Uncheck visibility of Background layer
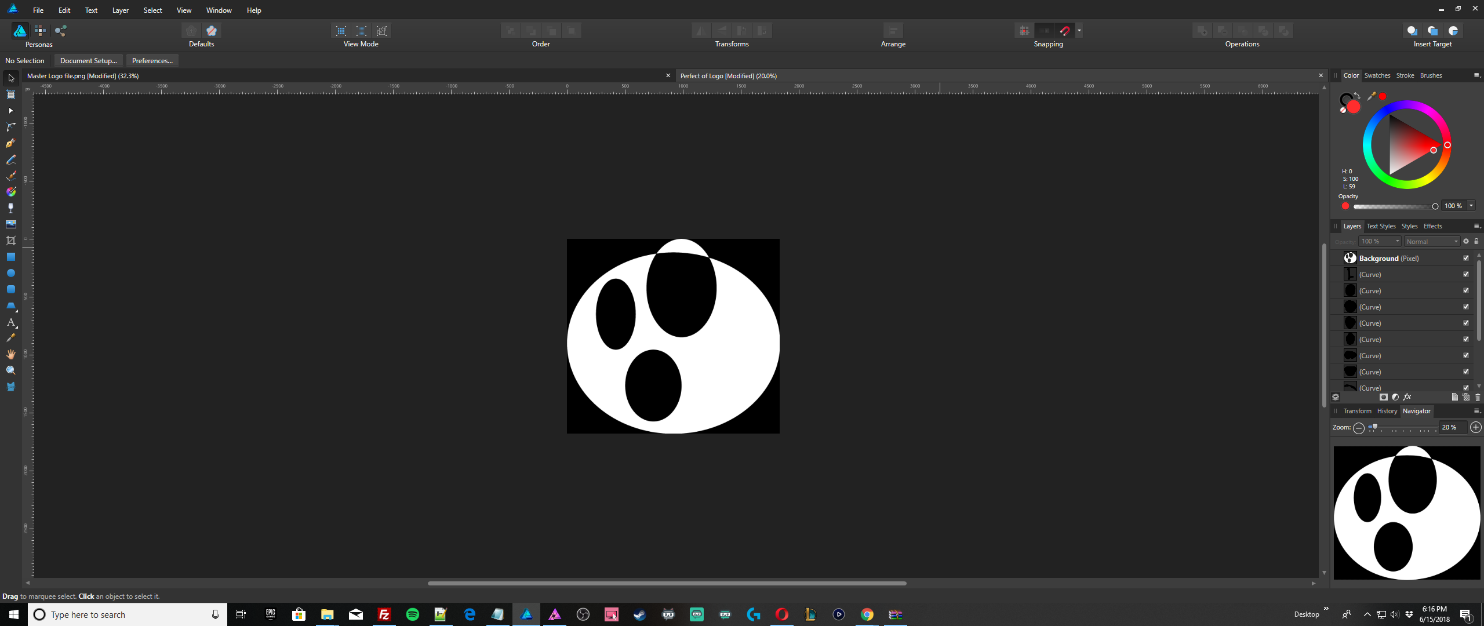The height and width of the screenshot is (626, 1484). click(x=1466, y=258)
